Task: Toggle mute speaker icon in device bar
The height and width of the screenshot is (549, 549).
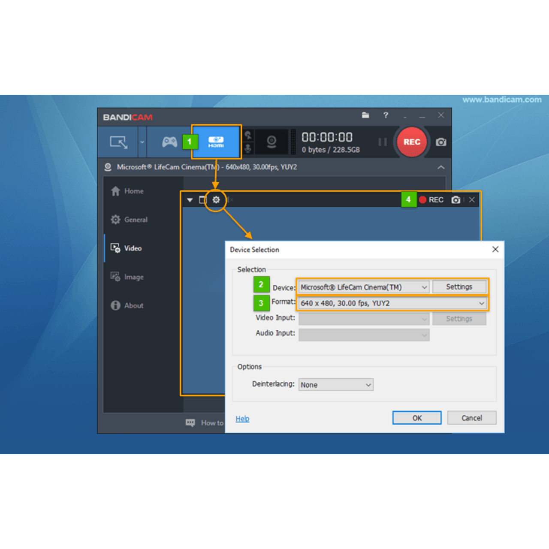Action: point(230,200)
